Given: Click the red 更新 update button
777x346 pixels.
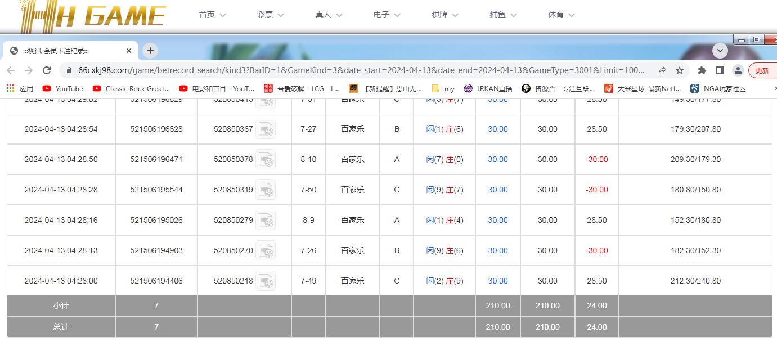Looking at the screenshot, I should point(762,70).
